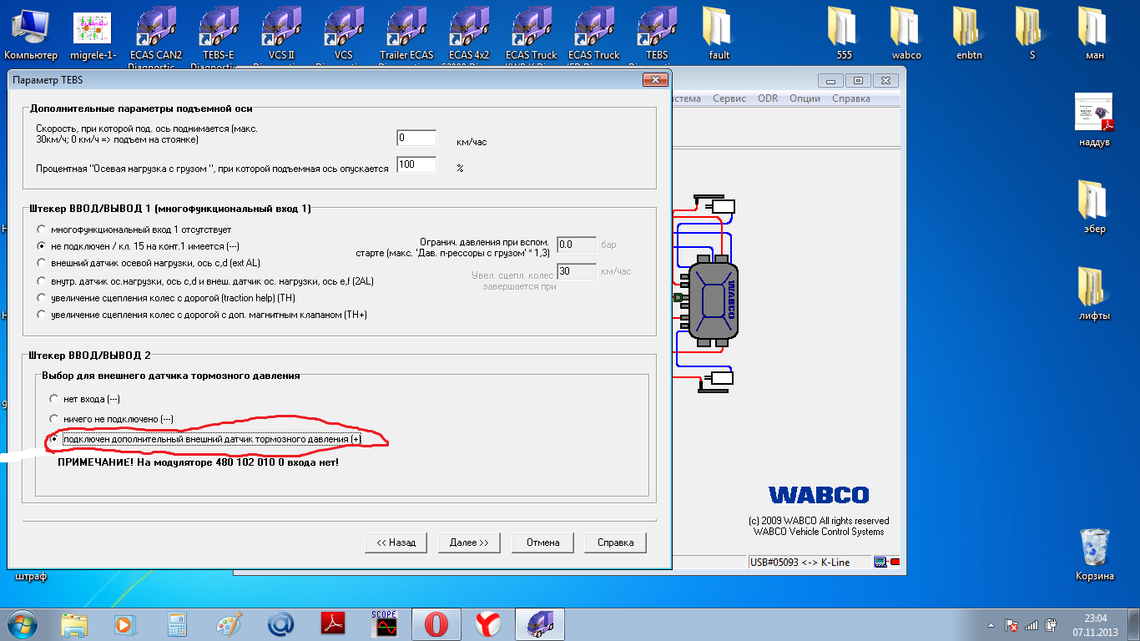Select the (2AL) axle load sensor option
The height and width of the screenshot is (641, 1140).
tap(205, 281)
